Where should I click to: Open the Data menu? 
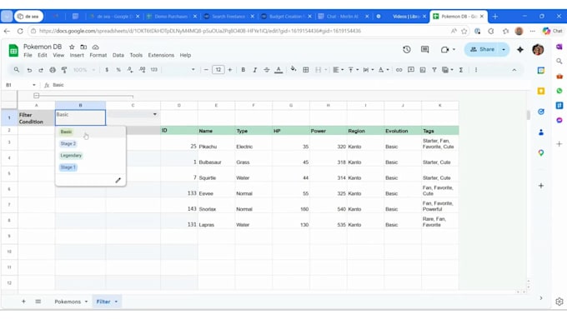(118, 55)
